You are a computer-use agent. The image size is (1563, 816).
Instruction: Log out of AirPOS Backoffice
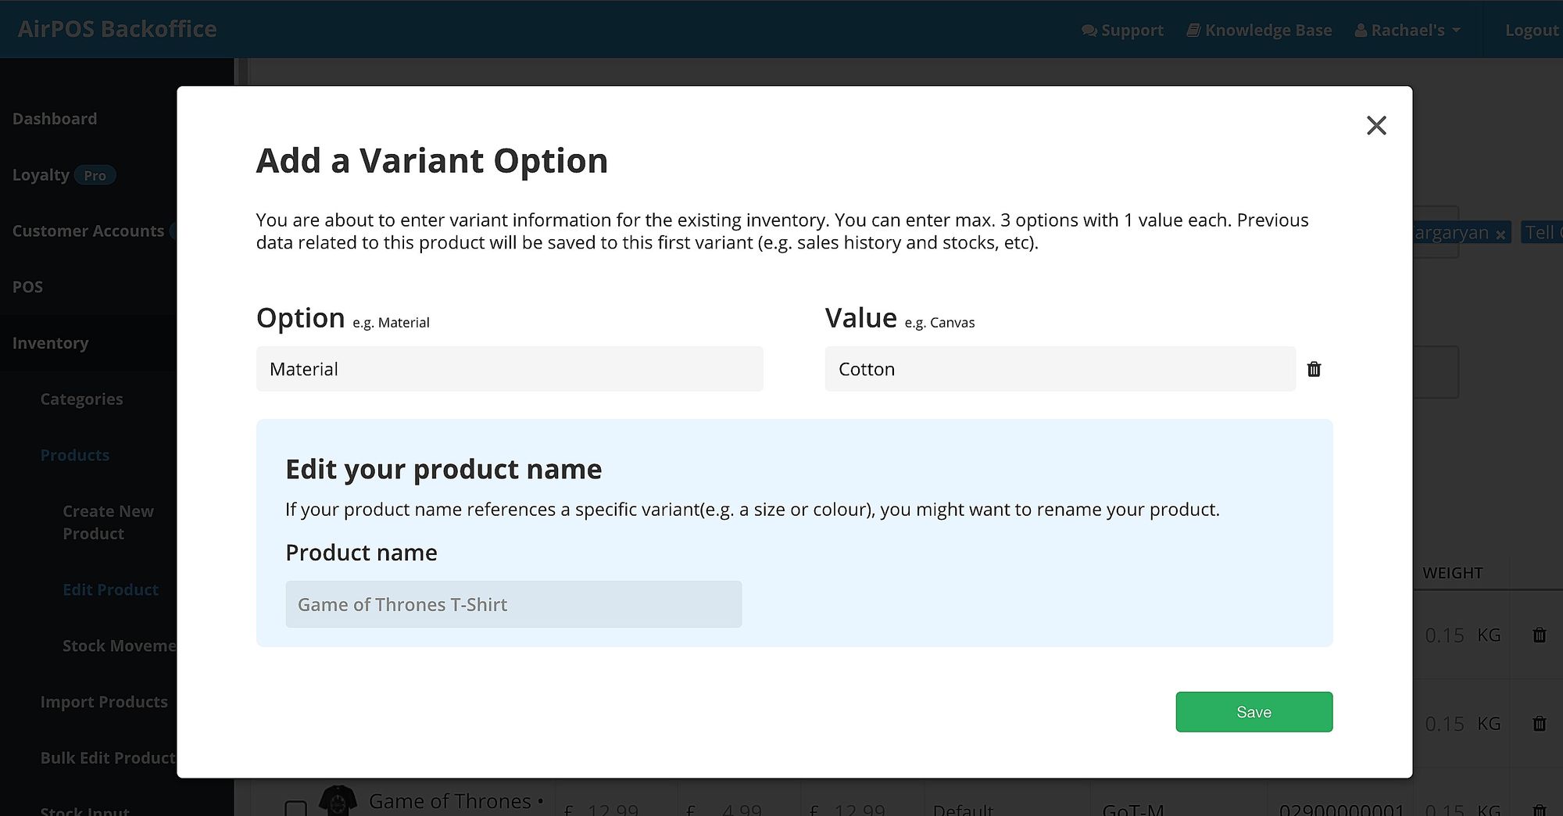(1531, 30)
